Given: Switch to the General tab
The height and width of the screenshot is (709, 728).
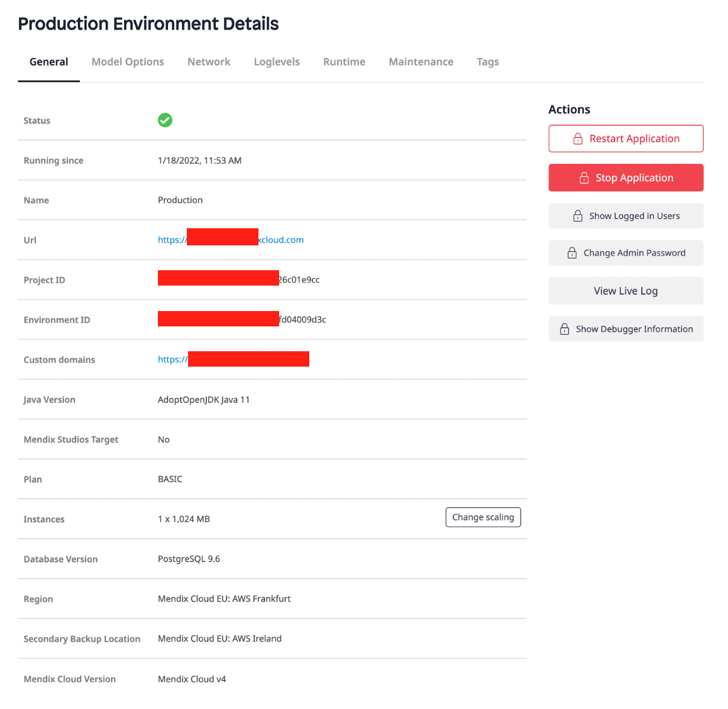Looking at the screenshot, I should (x=48, y=61).
